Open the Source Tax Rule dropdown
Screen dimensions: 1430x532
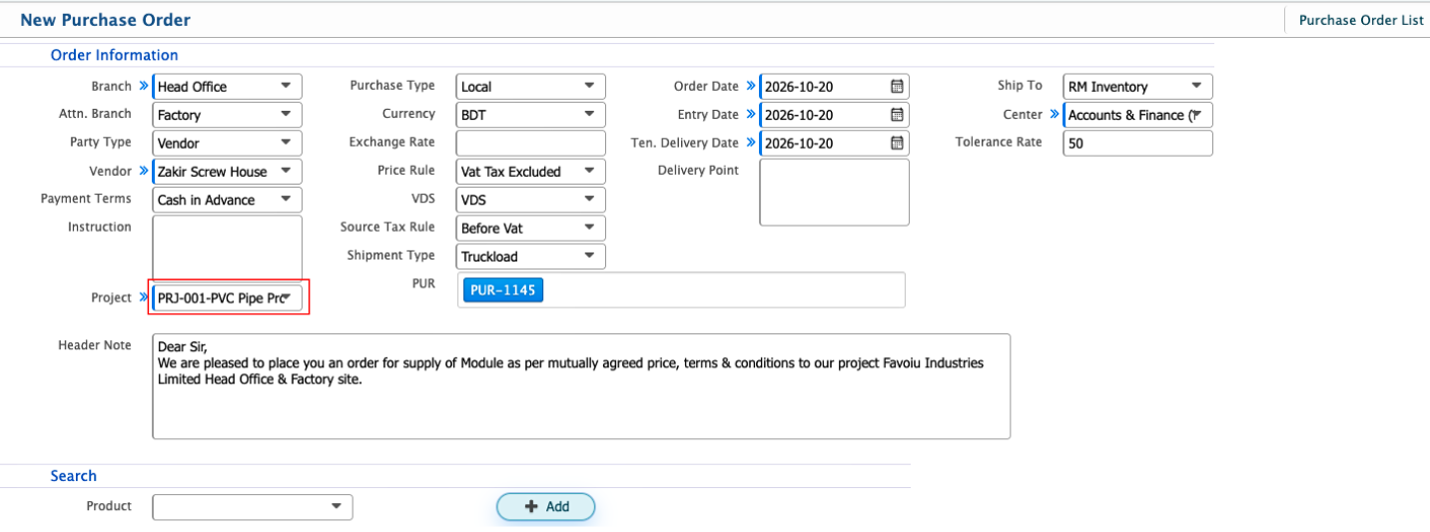coord(531,229)
